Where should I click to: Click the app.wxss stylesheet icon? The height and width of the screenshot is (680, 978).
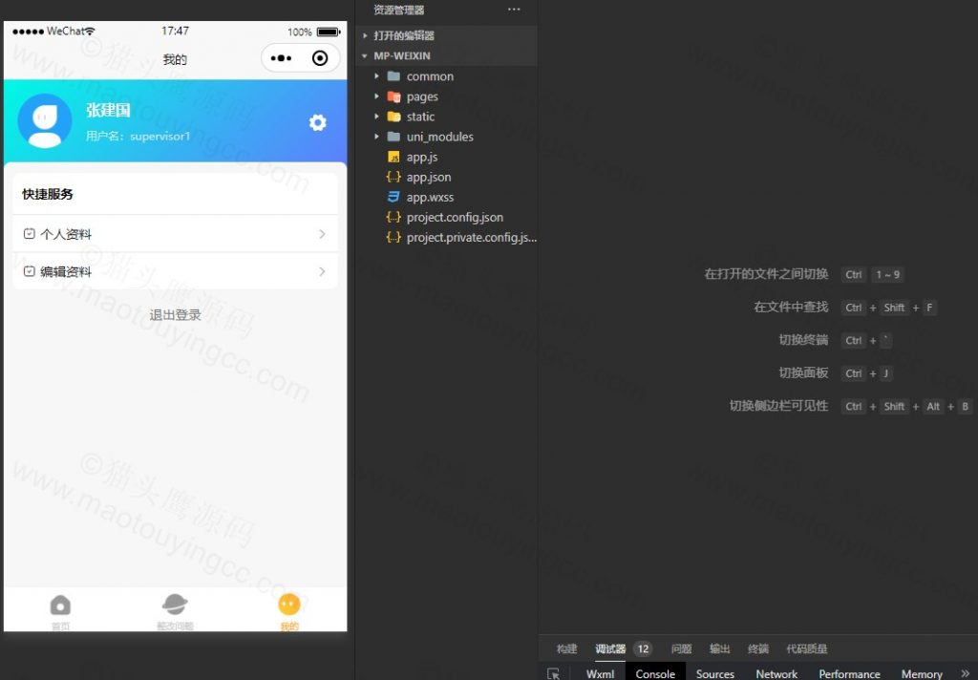393,197
